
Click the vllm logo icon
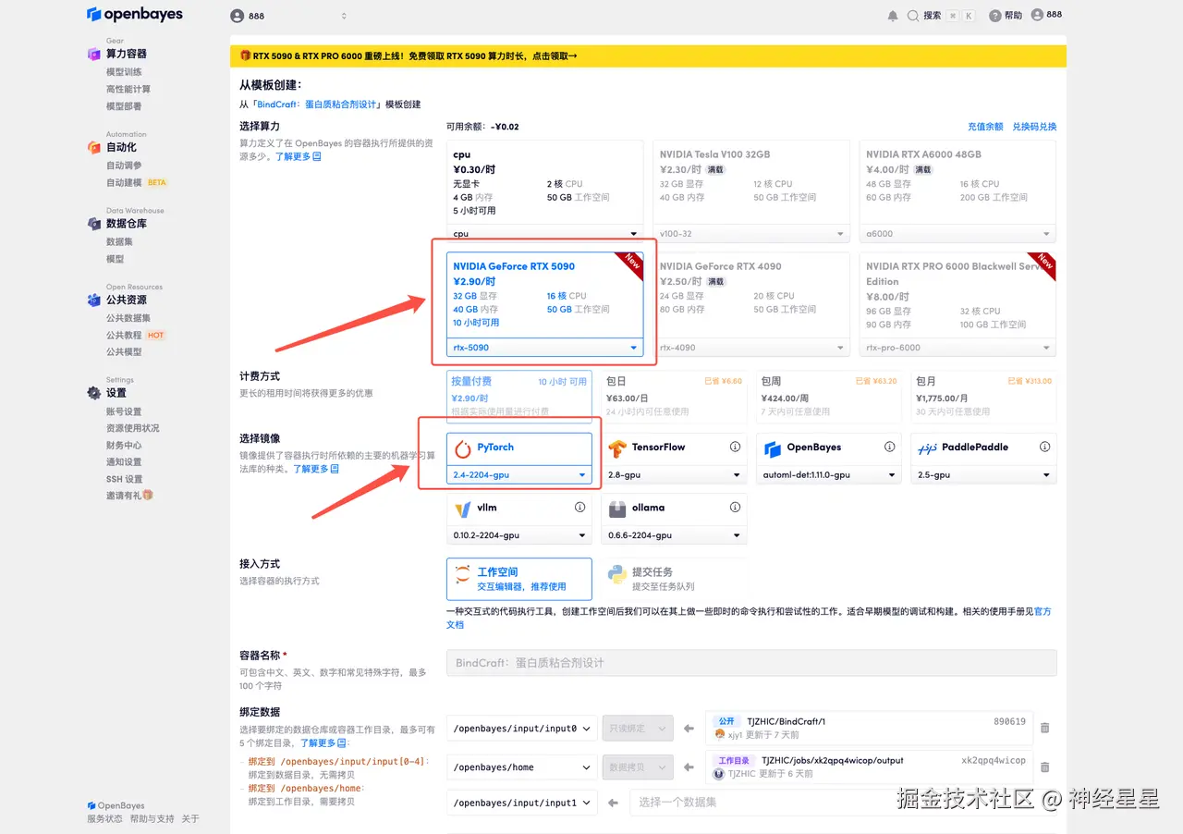tap(463, 509)
